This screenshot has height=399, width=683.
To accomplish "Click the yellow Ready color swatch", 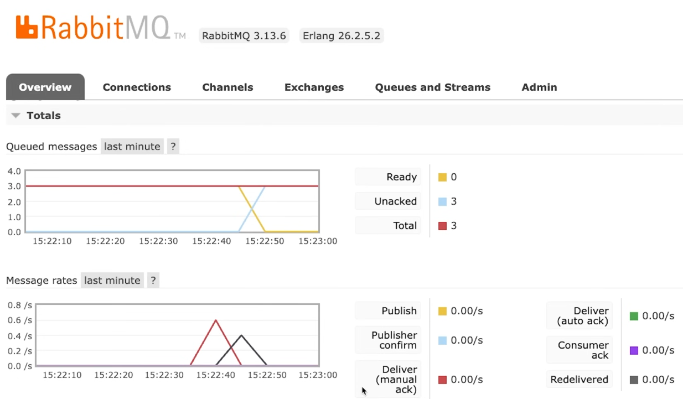I will (x=442, y=177).
